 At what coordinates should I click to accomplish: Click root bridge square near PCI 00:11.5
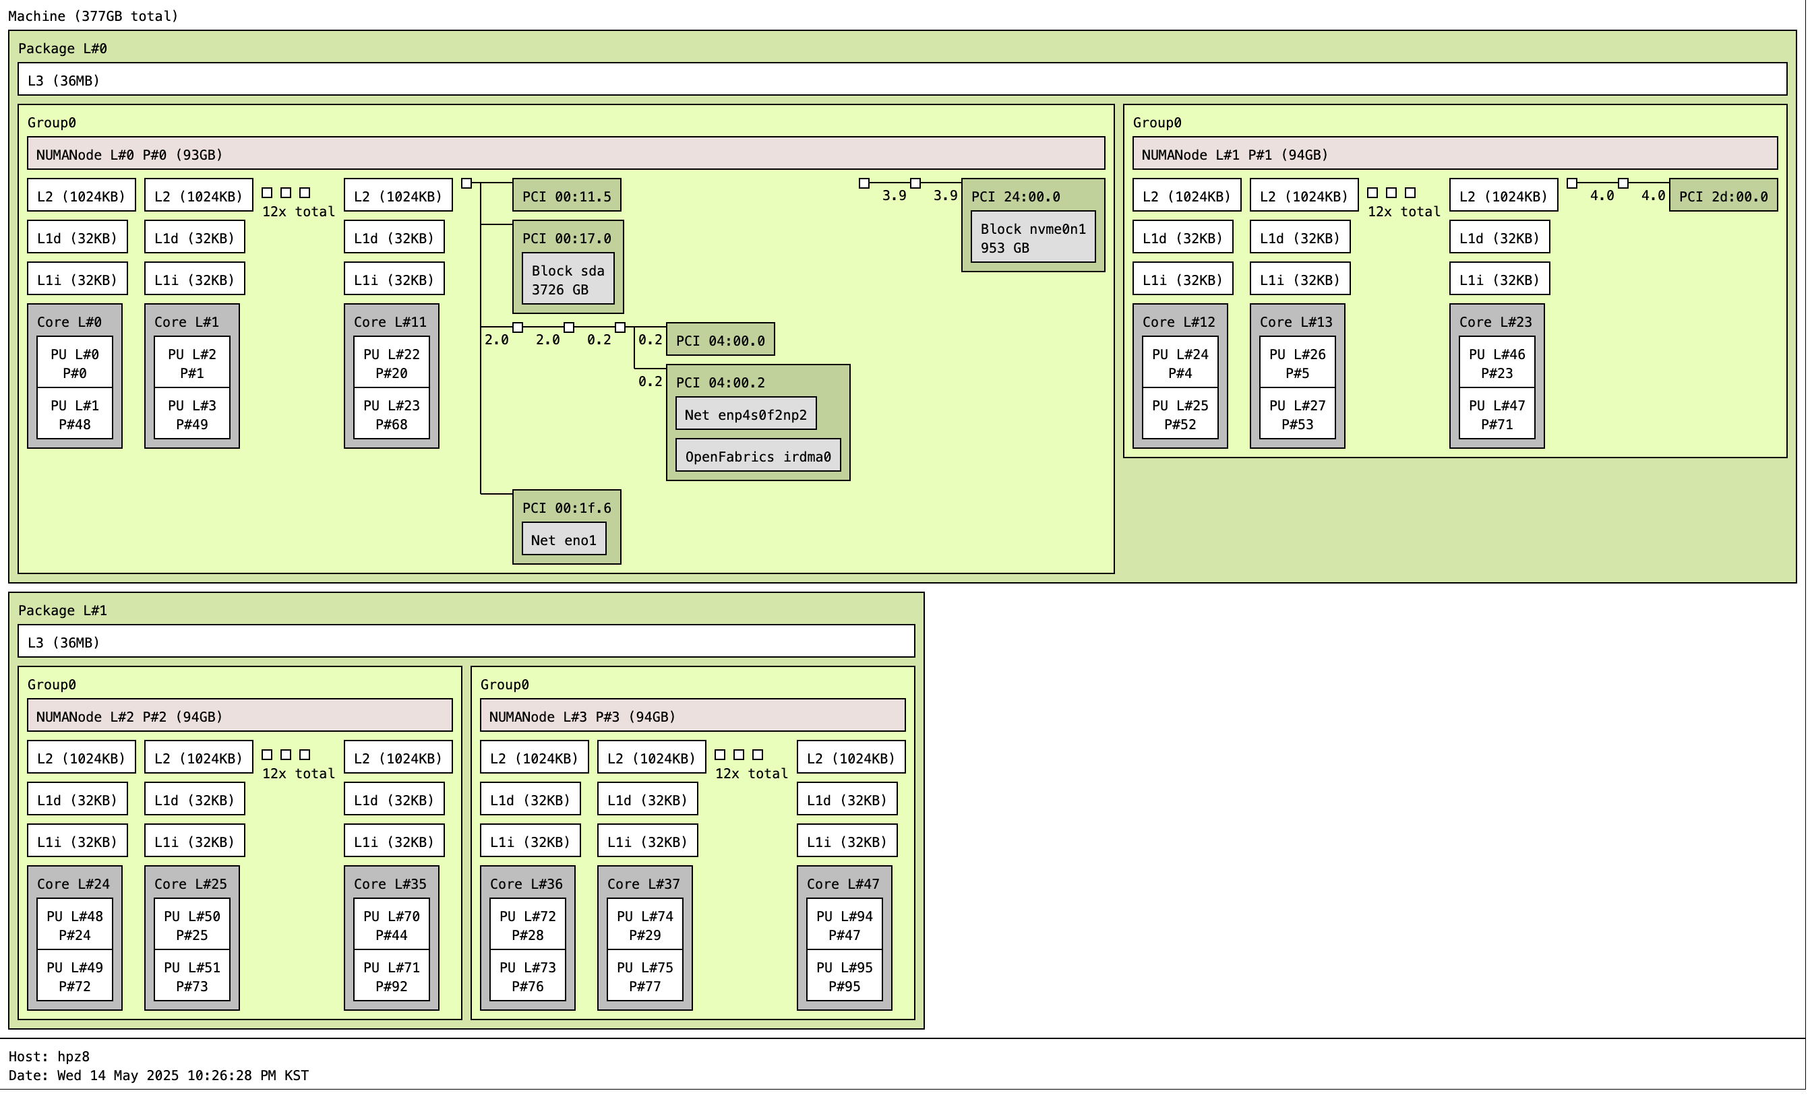click(x=468, y=183)
